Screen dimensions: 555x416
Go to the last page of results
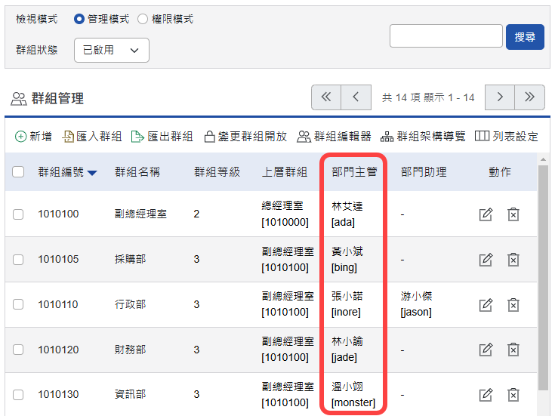click(529, 97)
